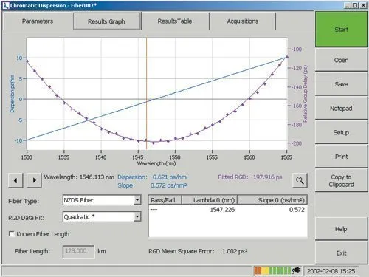Viewport: 369px width, 277px height.
Task: Switch to the Parameters tab
Action: tap(38, 21)
